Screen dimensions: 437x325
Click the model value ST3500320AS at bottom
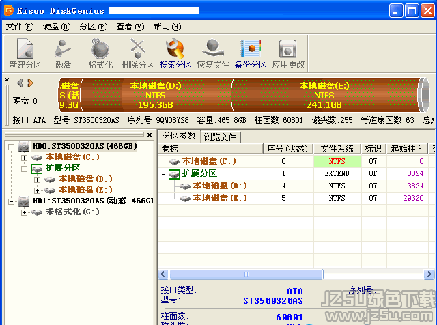tap(273, 300)
